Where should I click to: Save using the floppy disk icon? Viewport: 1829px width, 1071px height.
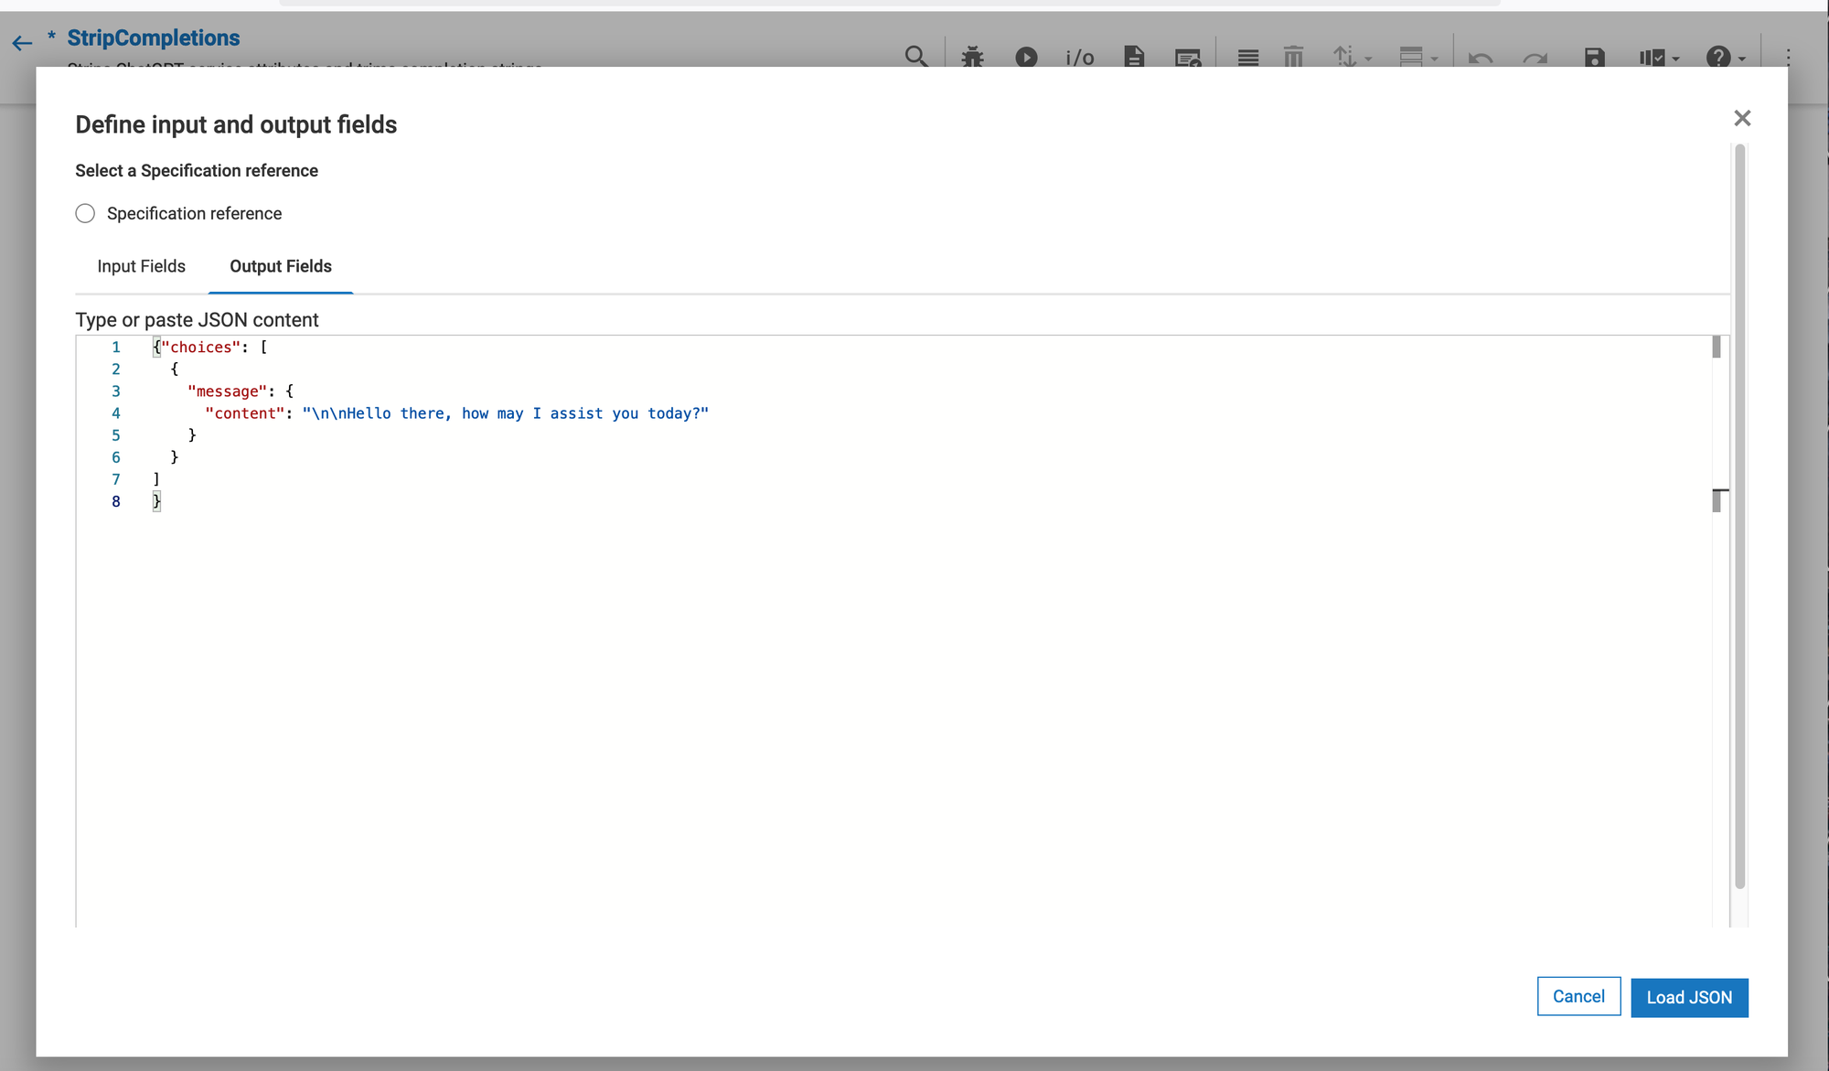point(1594,58)
